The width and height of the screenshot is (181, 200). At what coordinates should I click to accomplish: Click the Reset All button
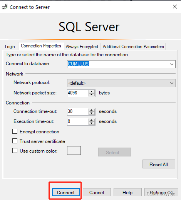[x=159, y=164]
